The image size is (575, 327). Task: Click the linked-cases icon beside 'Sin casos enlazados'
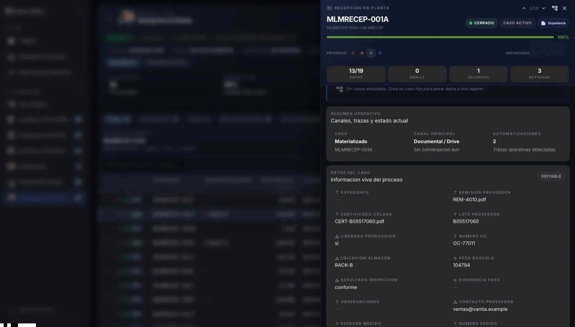click(x=339, y=89)
